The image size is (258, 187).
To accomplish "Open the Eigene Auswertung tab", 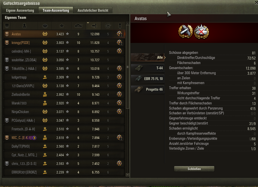I will tap(20, 10).
